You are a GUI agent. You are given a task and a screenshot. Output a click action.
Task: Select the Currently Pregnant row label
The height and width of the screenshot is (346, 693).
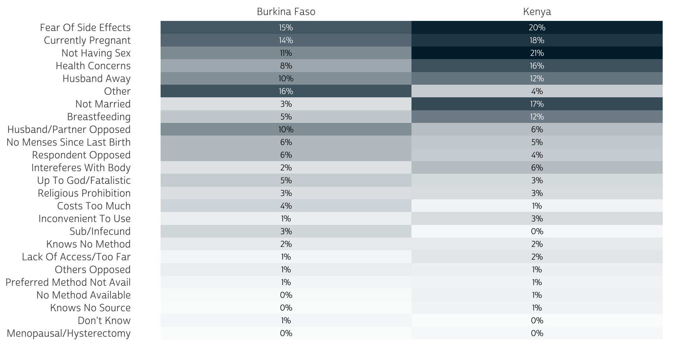click(x=87, y=40)
